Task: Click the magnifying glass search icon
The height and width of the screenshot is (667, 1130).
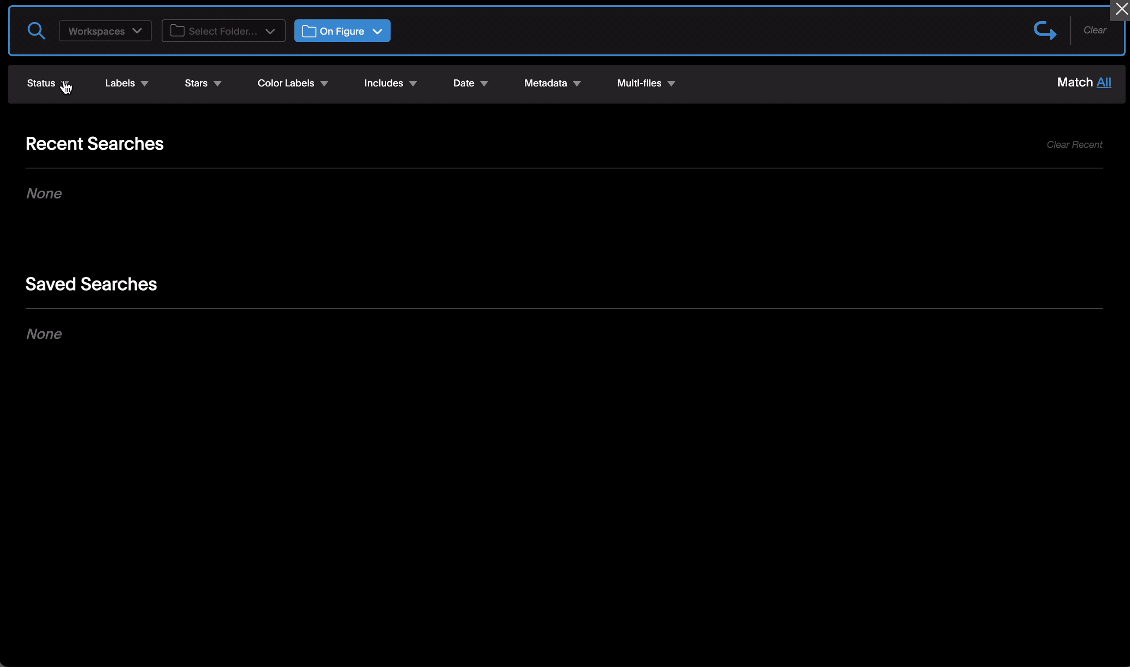Action: point(36,31)
